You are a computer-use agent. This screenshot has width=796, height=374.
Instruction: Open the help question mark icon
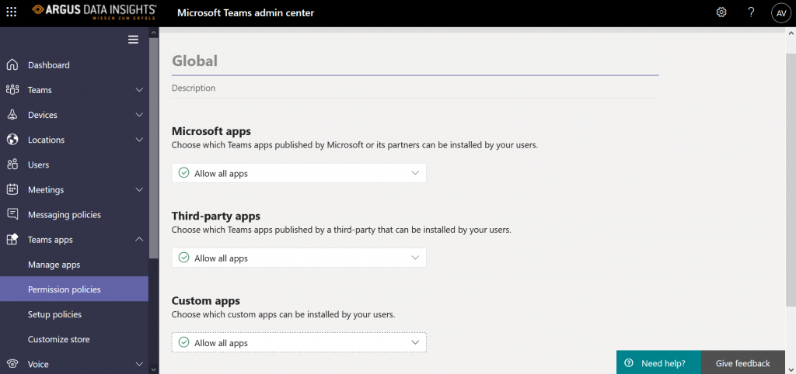pos(752,12)
